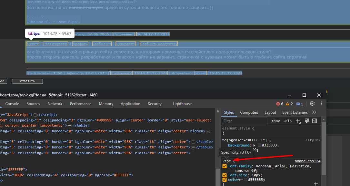The image size is (350, 186).
Task: Show more Styles pane tabs chevron
Action: 314,112
